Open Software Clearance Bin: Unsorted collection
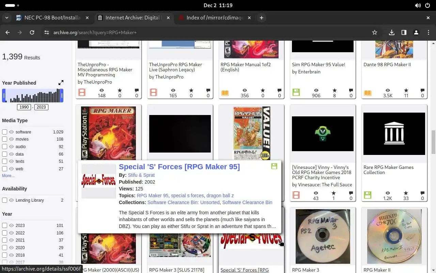This screenshot has height=273, width=436. click(184, 202)
